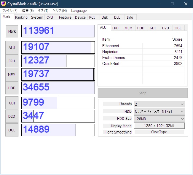The image size is (193, 175).
Task: Show the OGL results tab
Action: pos(178,28)
